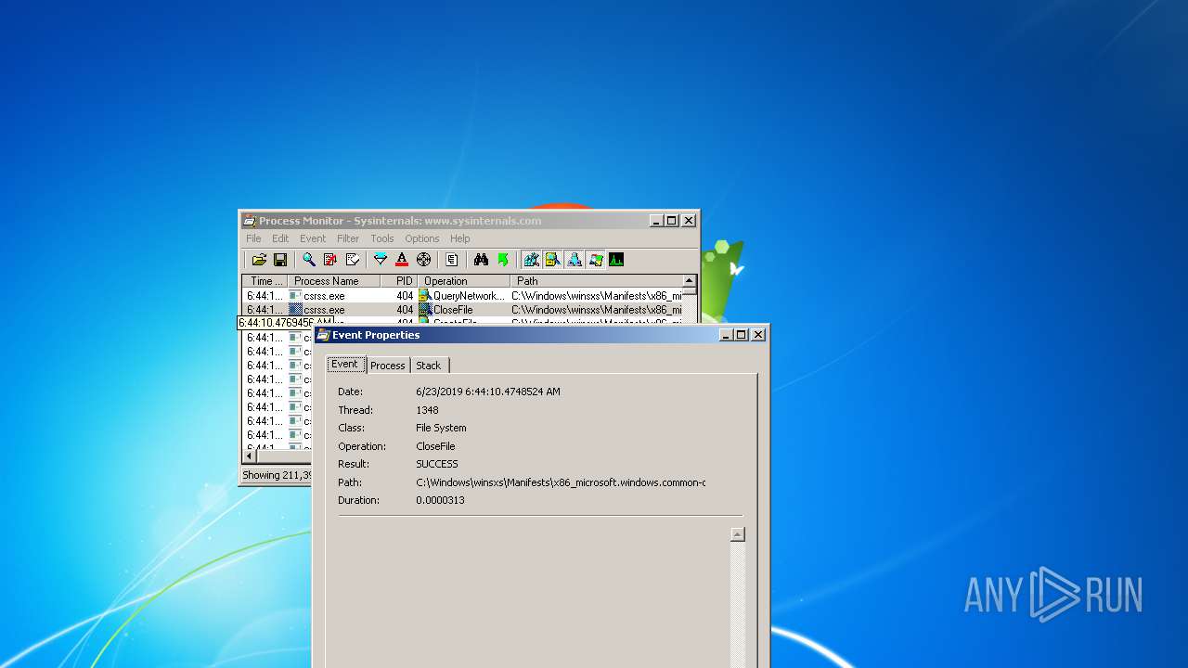Open the File menu in Process Monitor
This screenshot has width=1188, height=668.
(253, 238)
